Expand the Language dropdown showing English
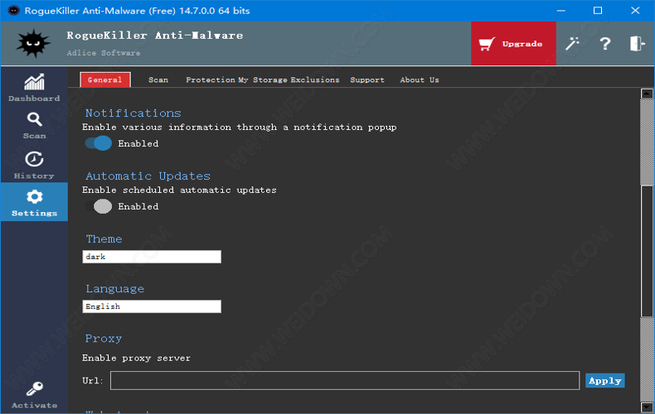 pos(152,306)
